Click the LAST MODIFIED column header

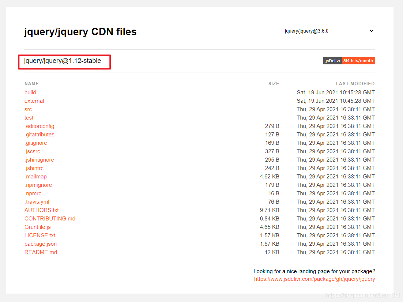tap(355, 83)
